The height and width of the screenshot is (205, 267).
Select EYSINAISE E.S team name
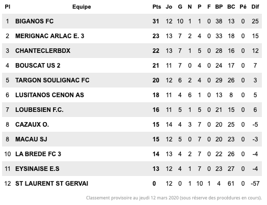(x=37, y=169)
